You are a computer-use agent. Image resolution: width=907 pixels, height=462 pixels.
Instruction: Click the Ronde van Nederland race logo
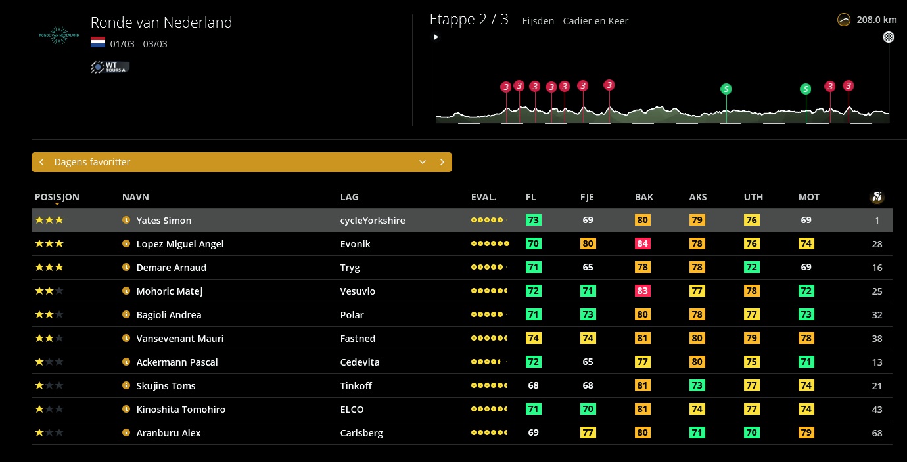[x=59, y=35]
